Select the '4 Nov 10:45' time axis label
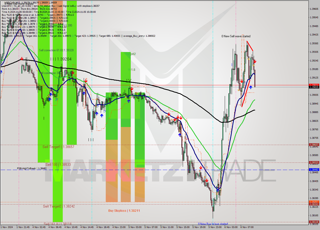This screenshot has height=230, width=320. click(x=71, y=227)
